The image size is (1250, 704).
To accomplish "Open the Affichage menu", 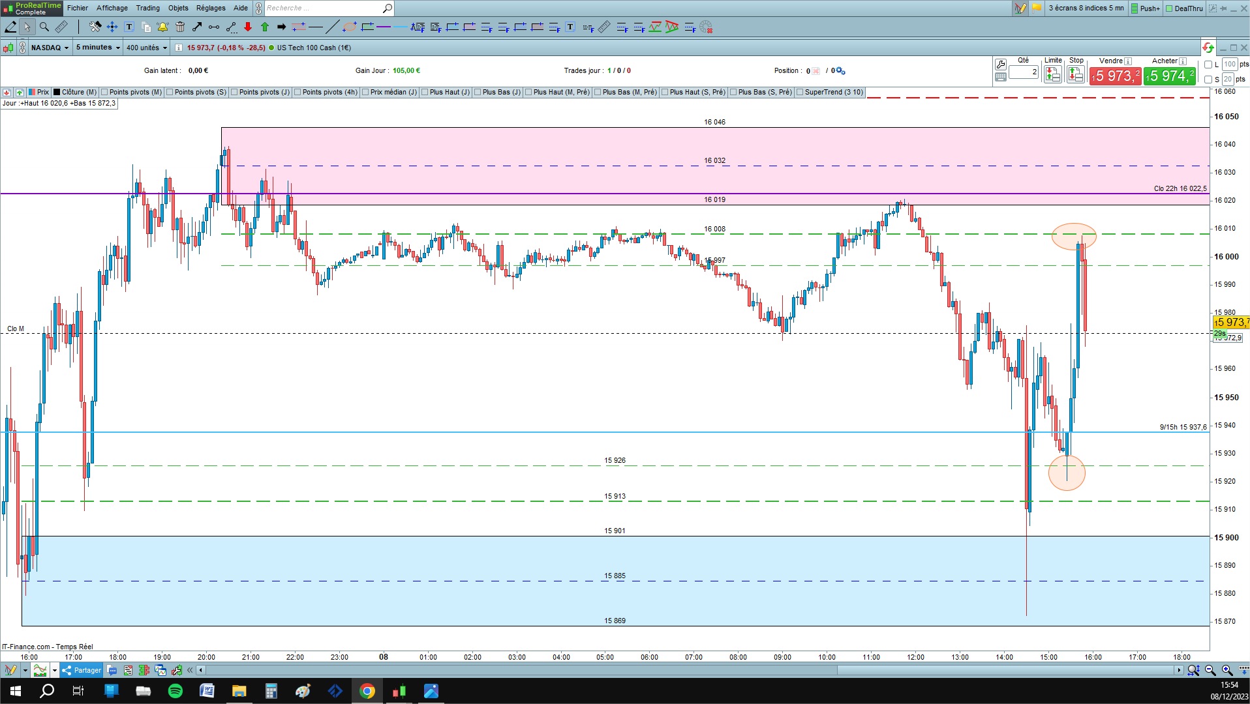I will tap(112, 8).
